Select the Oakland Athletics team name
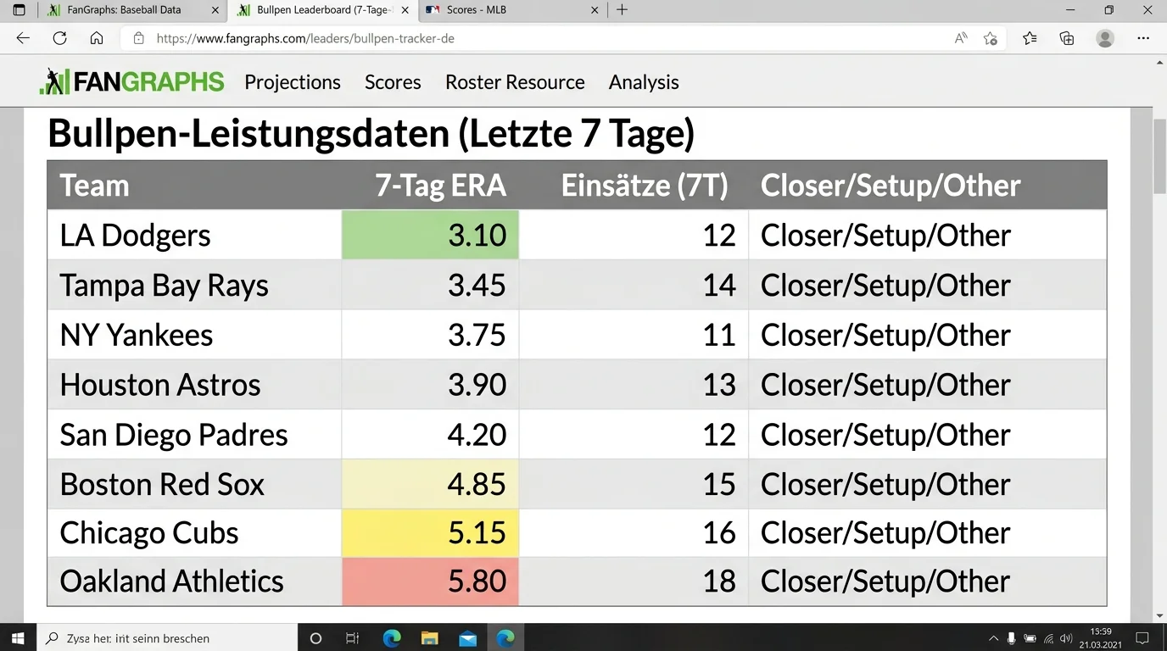1167x651 pixels. point(171,581)
